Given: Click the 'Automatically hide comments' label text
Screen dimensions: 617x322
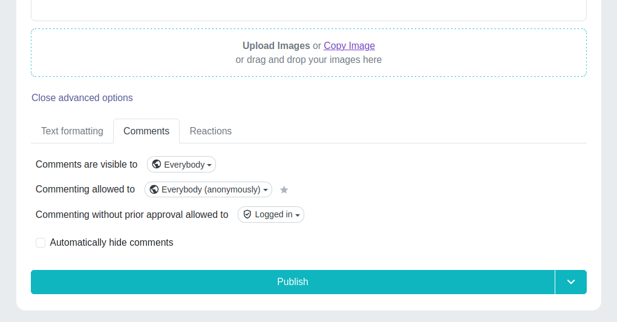Looking at the screenshot, I should [x=111, y=243].
